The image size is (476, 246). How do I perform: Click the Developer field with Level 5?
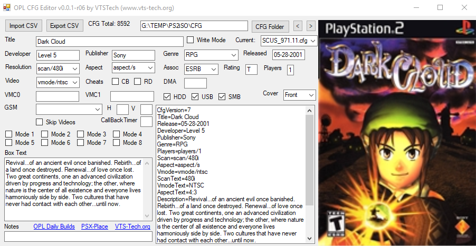point(58,55)
